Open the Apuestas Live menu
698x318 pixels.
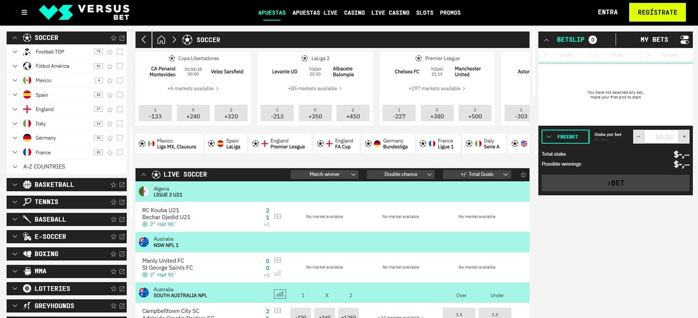point(315,13)
